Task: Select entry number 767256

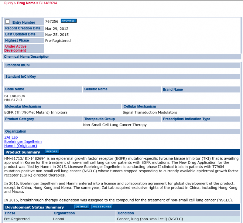Action: (52, 21)
